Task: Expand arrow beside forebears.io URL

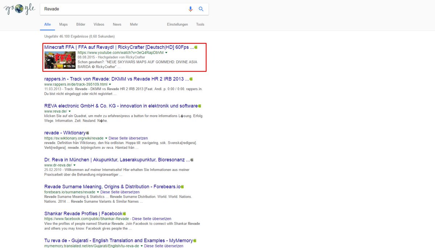Action: pos(98,192)
